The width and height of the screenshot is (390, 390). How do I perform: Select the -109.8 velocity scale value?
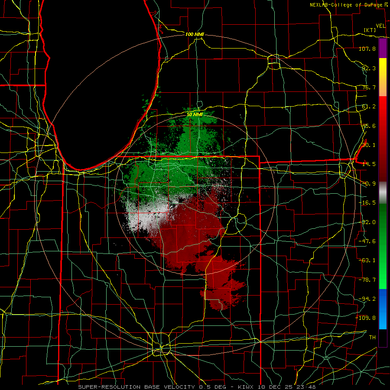point(365,318)
